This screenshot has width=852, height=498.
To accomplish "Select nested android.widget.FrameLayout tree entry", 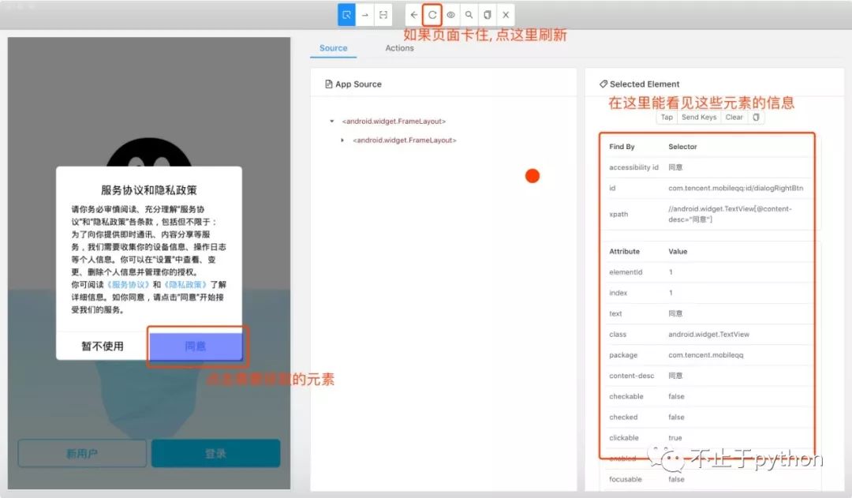I will pos(405,140).
